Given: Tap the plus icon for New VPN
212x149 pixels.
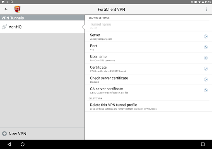Looking at the screenshot, I should pyautogui.click(x=4, y=134).
